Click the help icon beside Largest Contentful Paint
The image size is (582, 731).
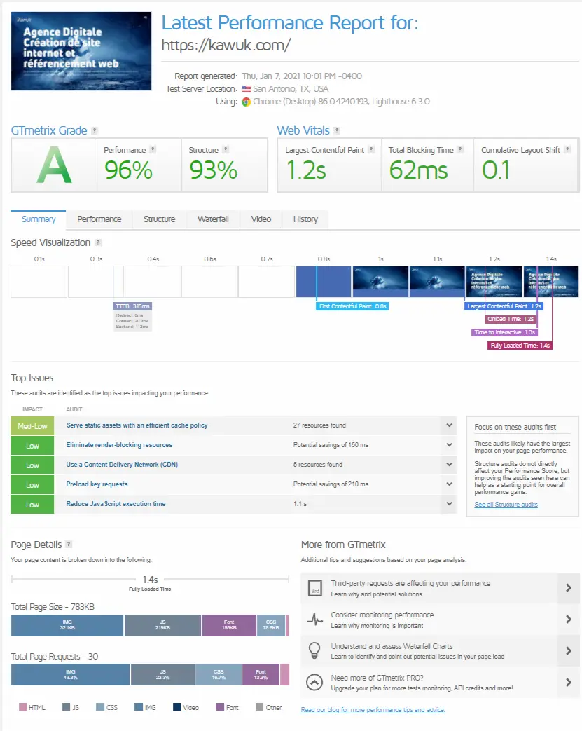[x=371, y=150]
